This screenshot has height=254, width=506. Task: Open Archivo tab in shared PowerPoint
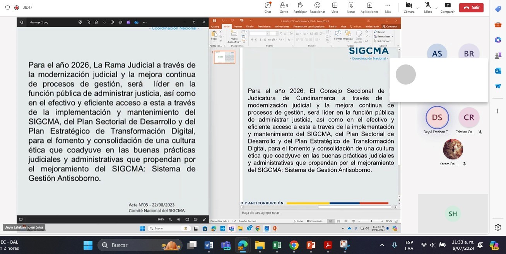tap(215, 27)
